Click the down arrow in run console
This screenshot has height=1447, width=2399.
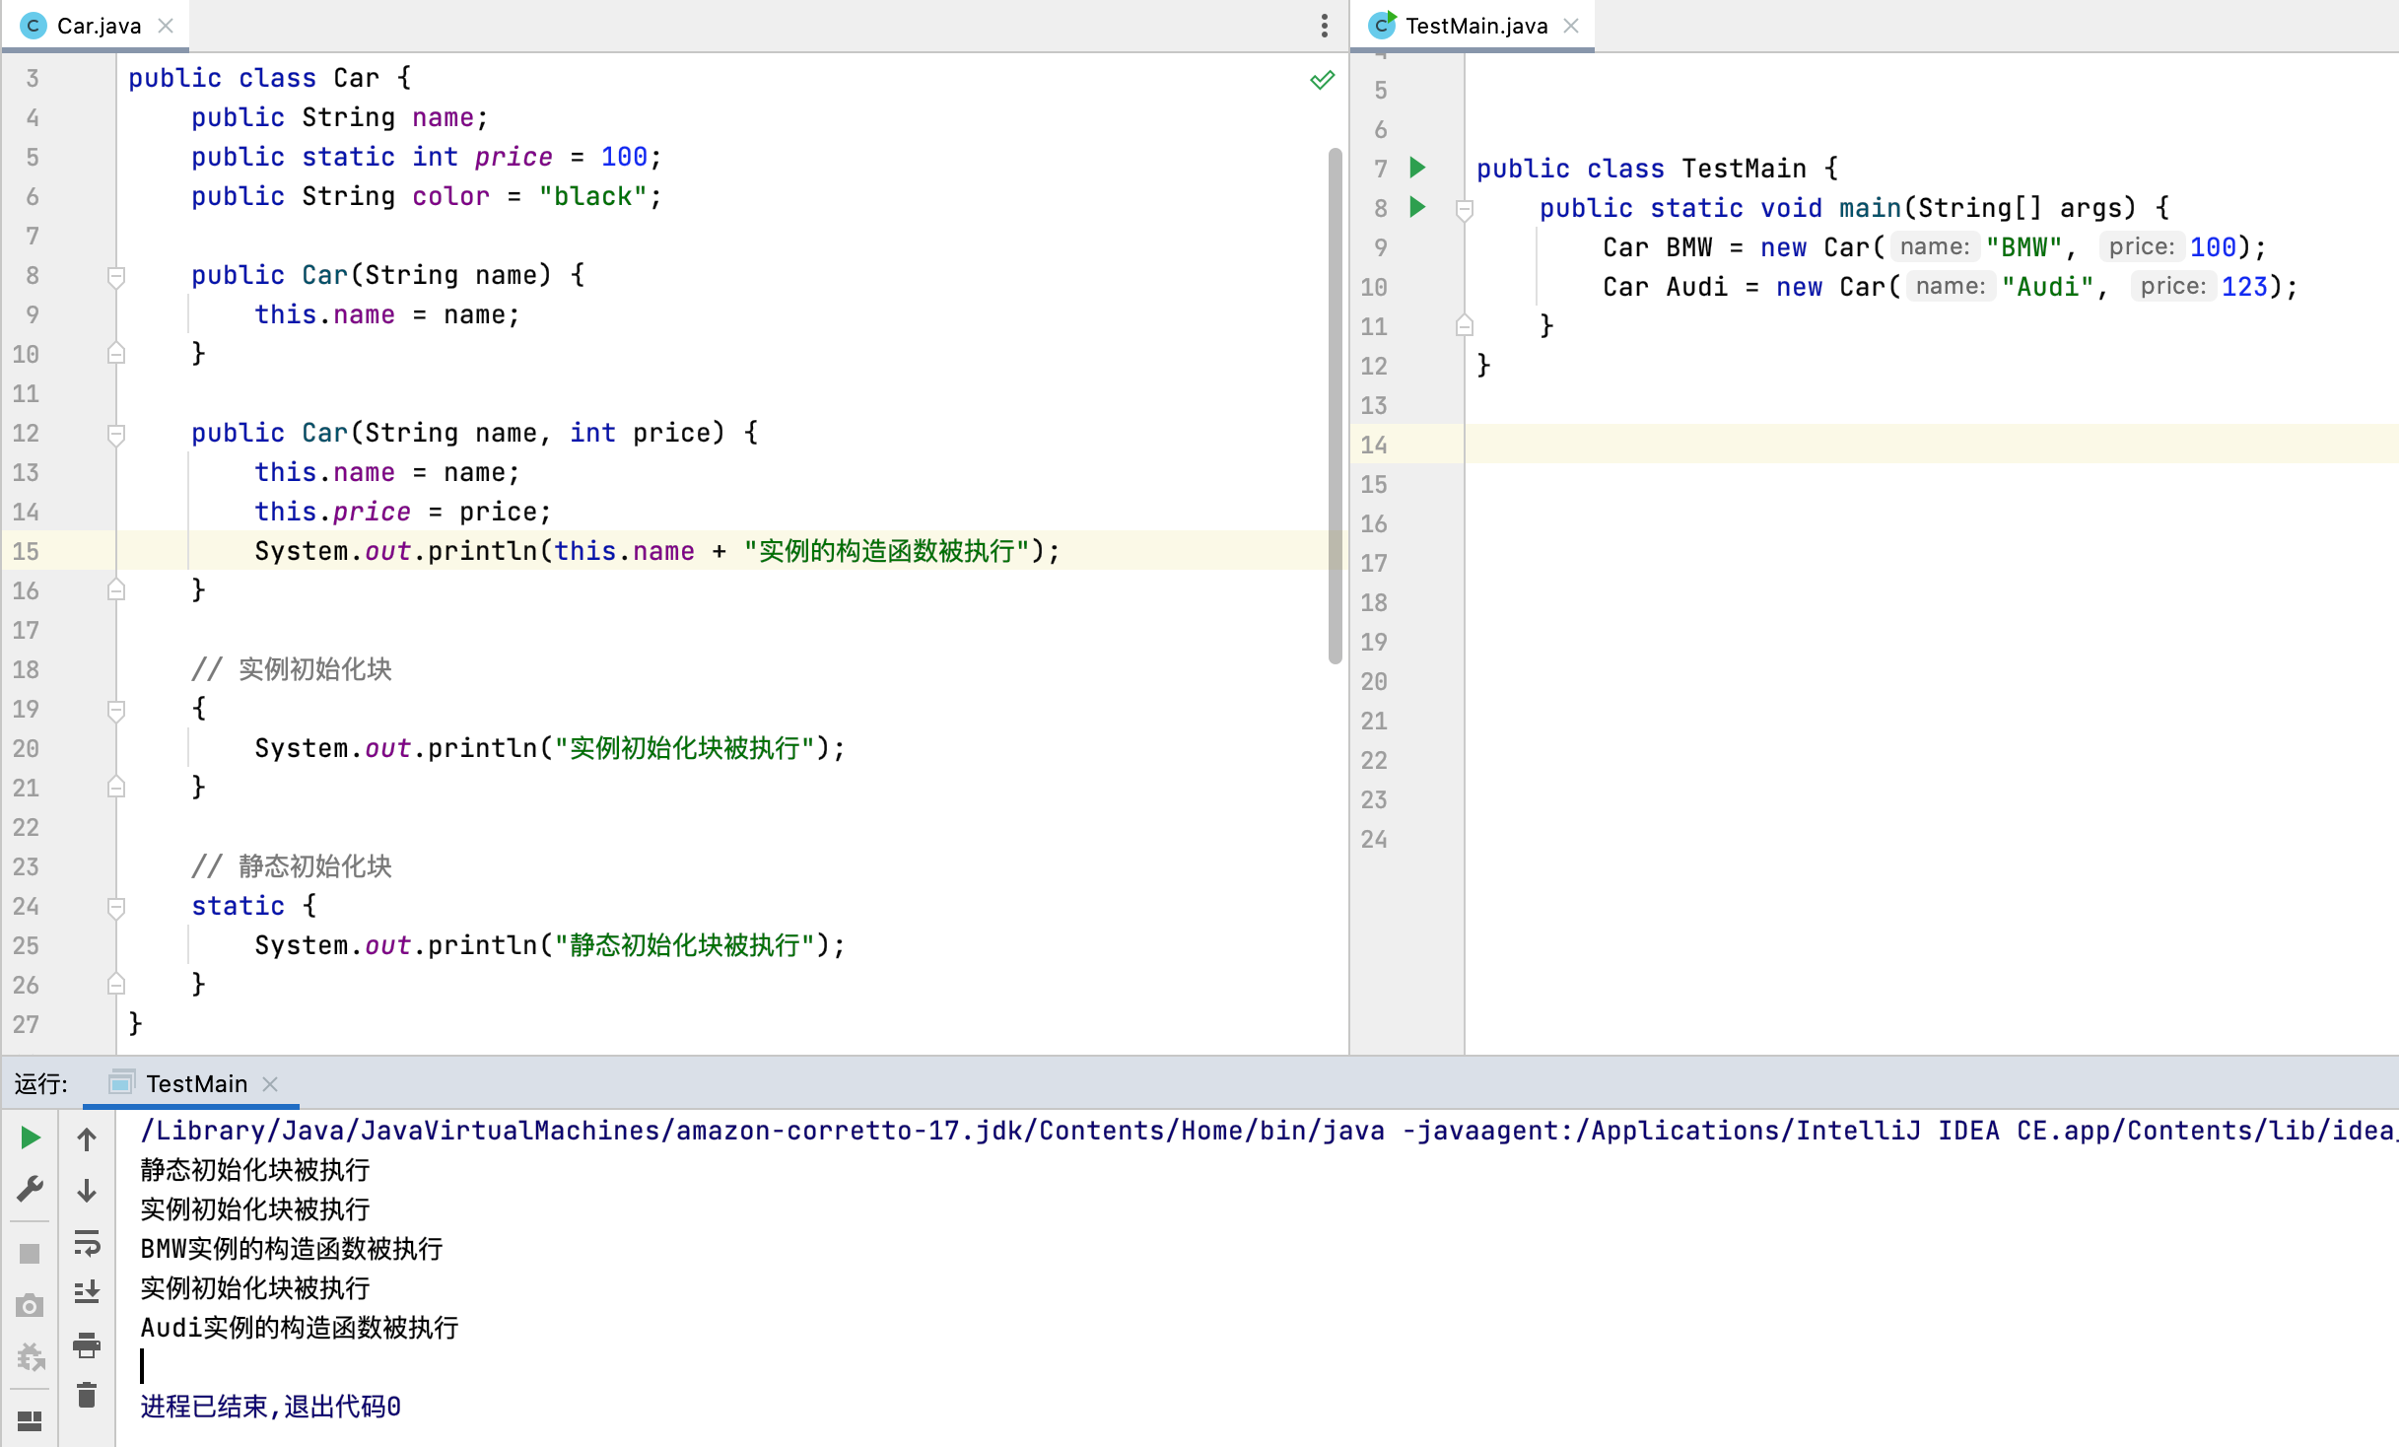(x=87, y=1191)
